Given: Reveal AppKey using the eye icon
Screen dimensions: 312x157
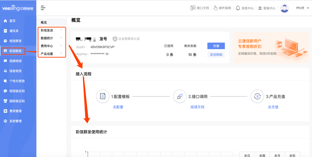Looking at the screenshot, I should pyautogui.click(x=107, y=54).
